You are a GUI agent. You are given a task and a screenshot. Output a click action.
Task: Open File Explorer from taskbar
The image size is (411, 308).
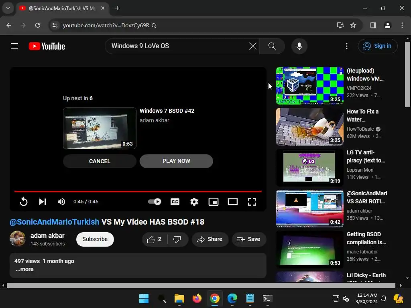pos(179,298)
